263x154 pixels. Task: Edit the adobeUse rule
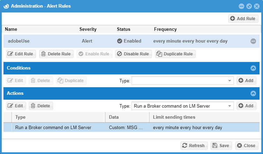click(x=20, y=54)
